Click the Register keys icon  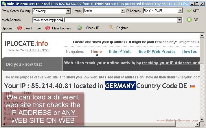point(111,28)
